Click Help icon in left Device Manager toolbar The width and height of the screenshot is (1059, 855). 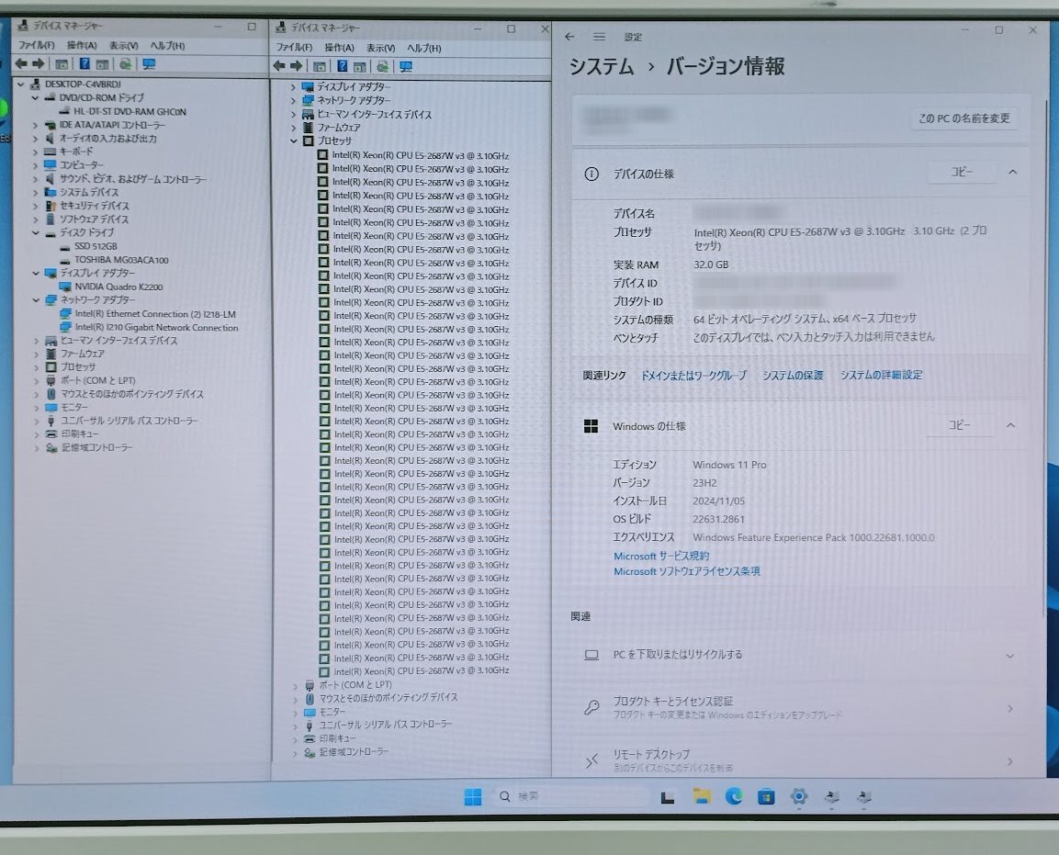tap(84, 63)
